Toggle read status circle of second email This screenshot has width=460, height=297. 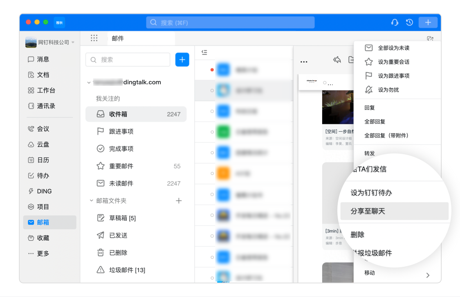pos(212,90)
